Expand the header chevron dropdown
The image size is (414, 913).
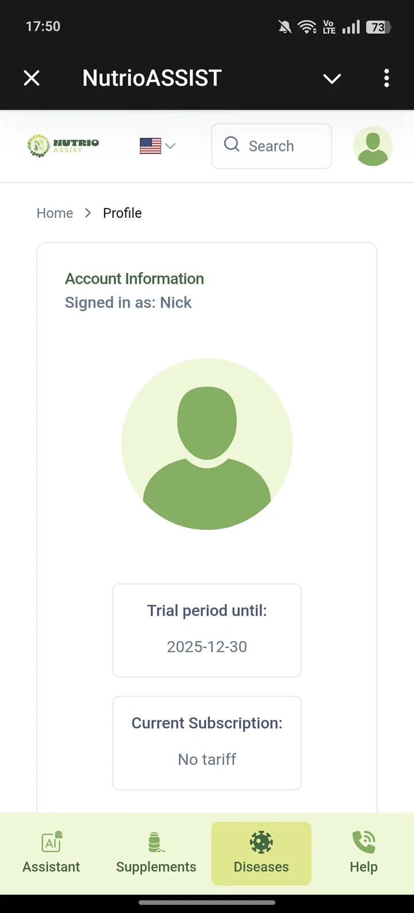[332, 78]
